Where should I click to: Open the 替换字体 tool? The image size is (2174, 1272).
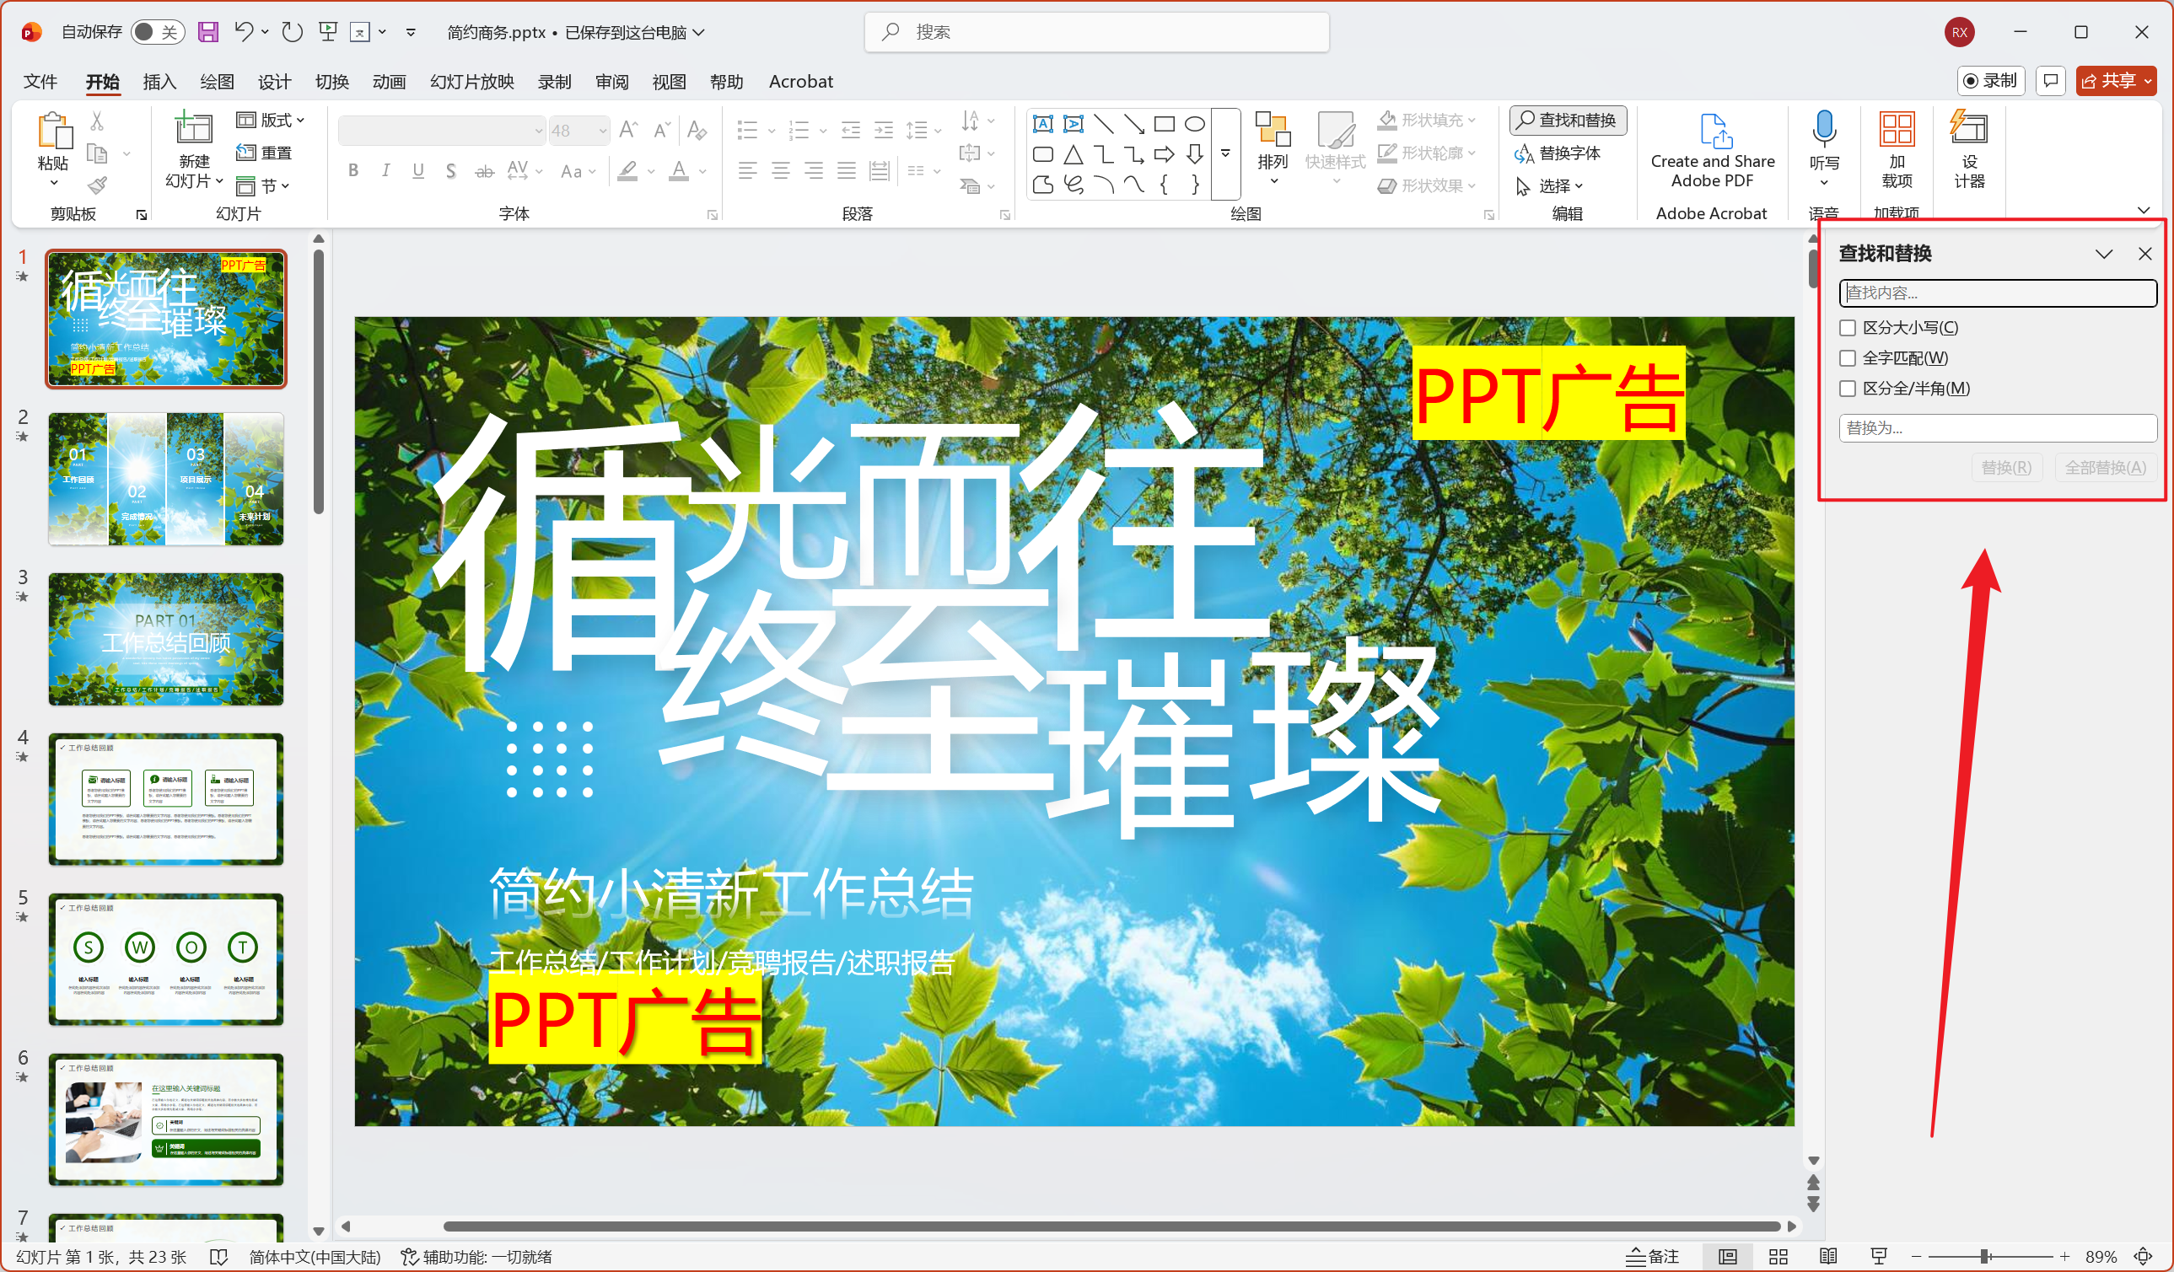click(x=1567, y=153)
